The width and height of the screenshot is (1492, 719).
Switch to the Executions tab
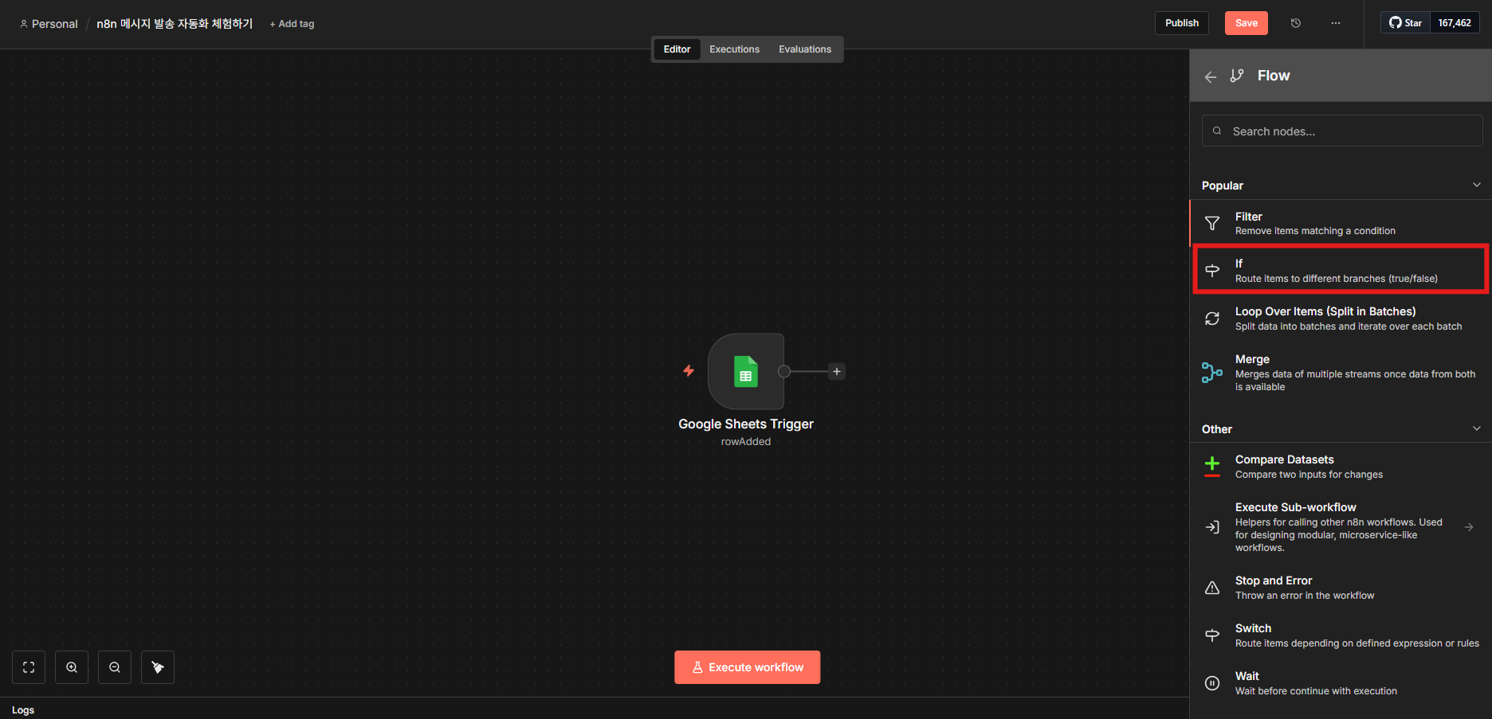[734, 49]
